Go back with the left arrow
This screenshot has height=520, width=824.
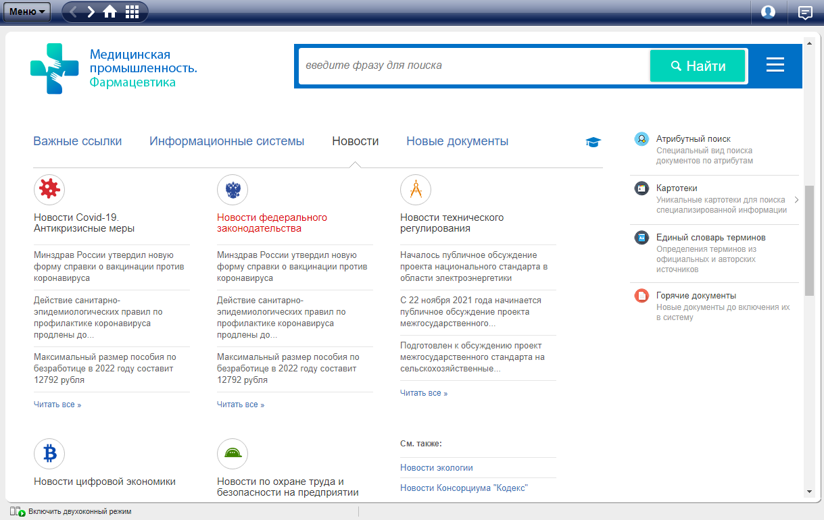[74, 11]
